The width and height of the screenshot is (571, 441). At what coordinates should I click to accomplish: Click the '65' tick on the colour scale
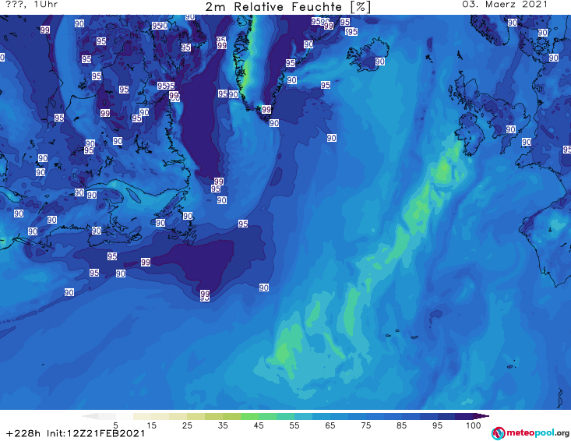330,425
